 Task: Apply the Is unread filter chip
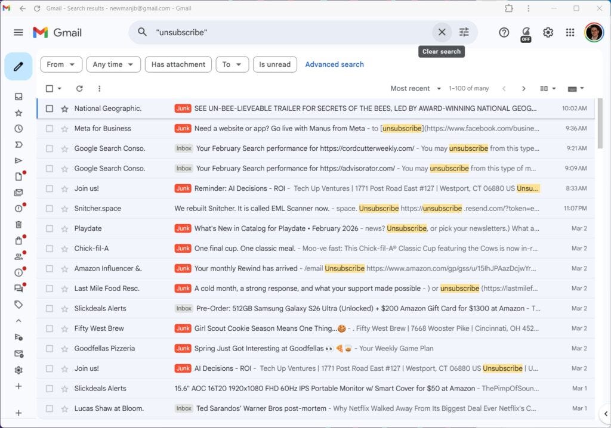point(274,64)
